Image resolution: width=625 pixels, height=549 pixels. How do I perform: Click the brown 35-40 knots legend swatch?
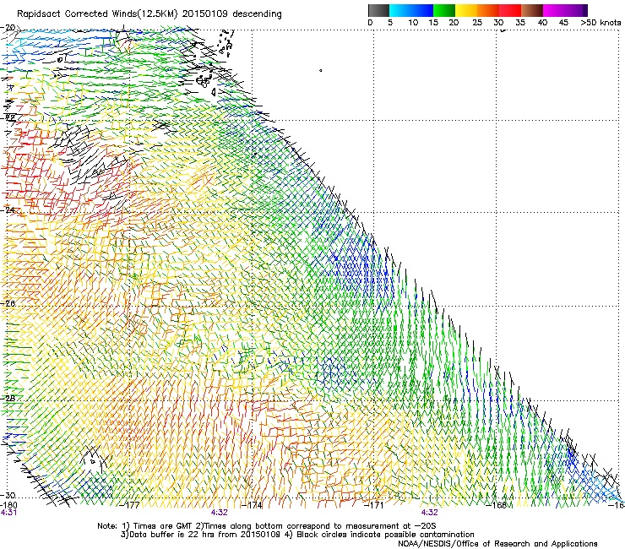click(x=532, y=10)
